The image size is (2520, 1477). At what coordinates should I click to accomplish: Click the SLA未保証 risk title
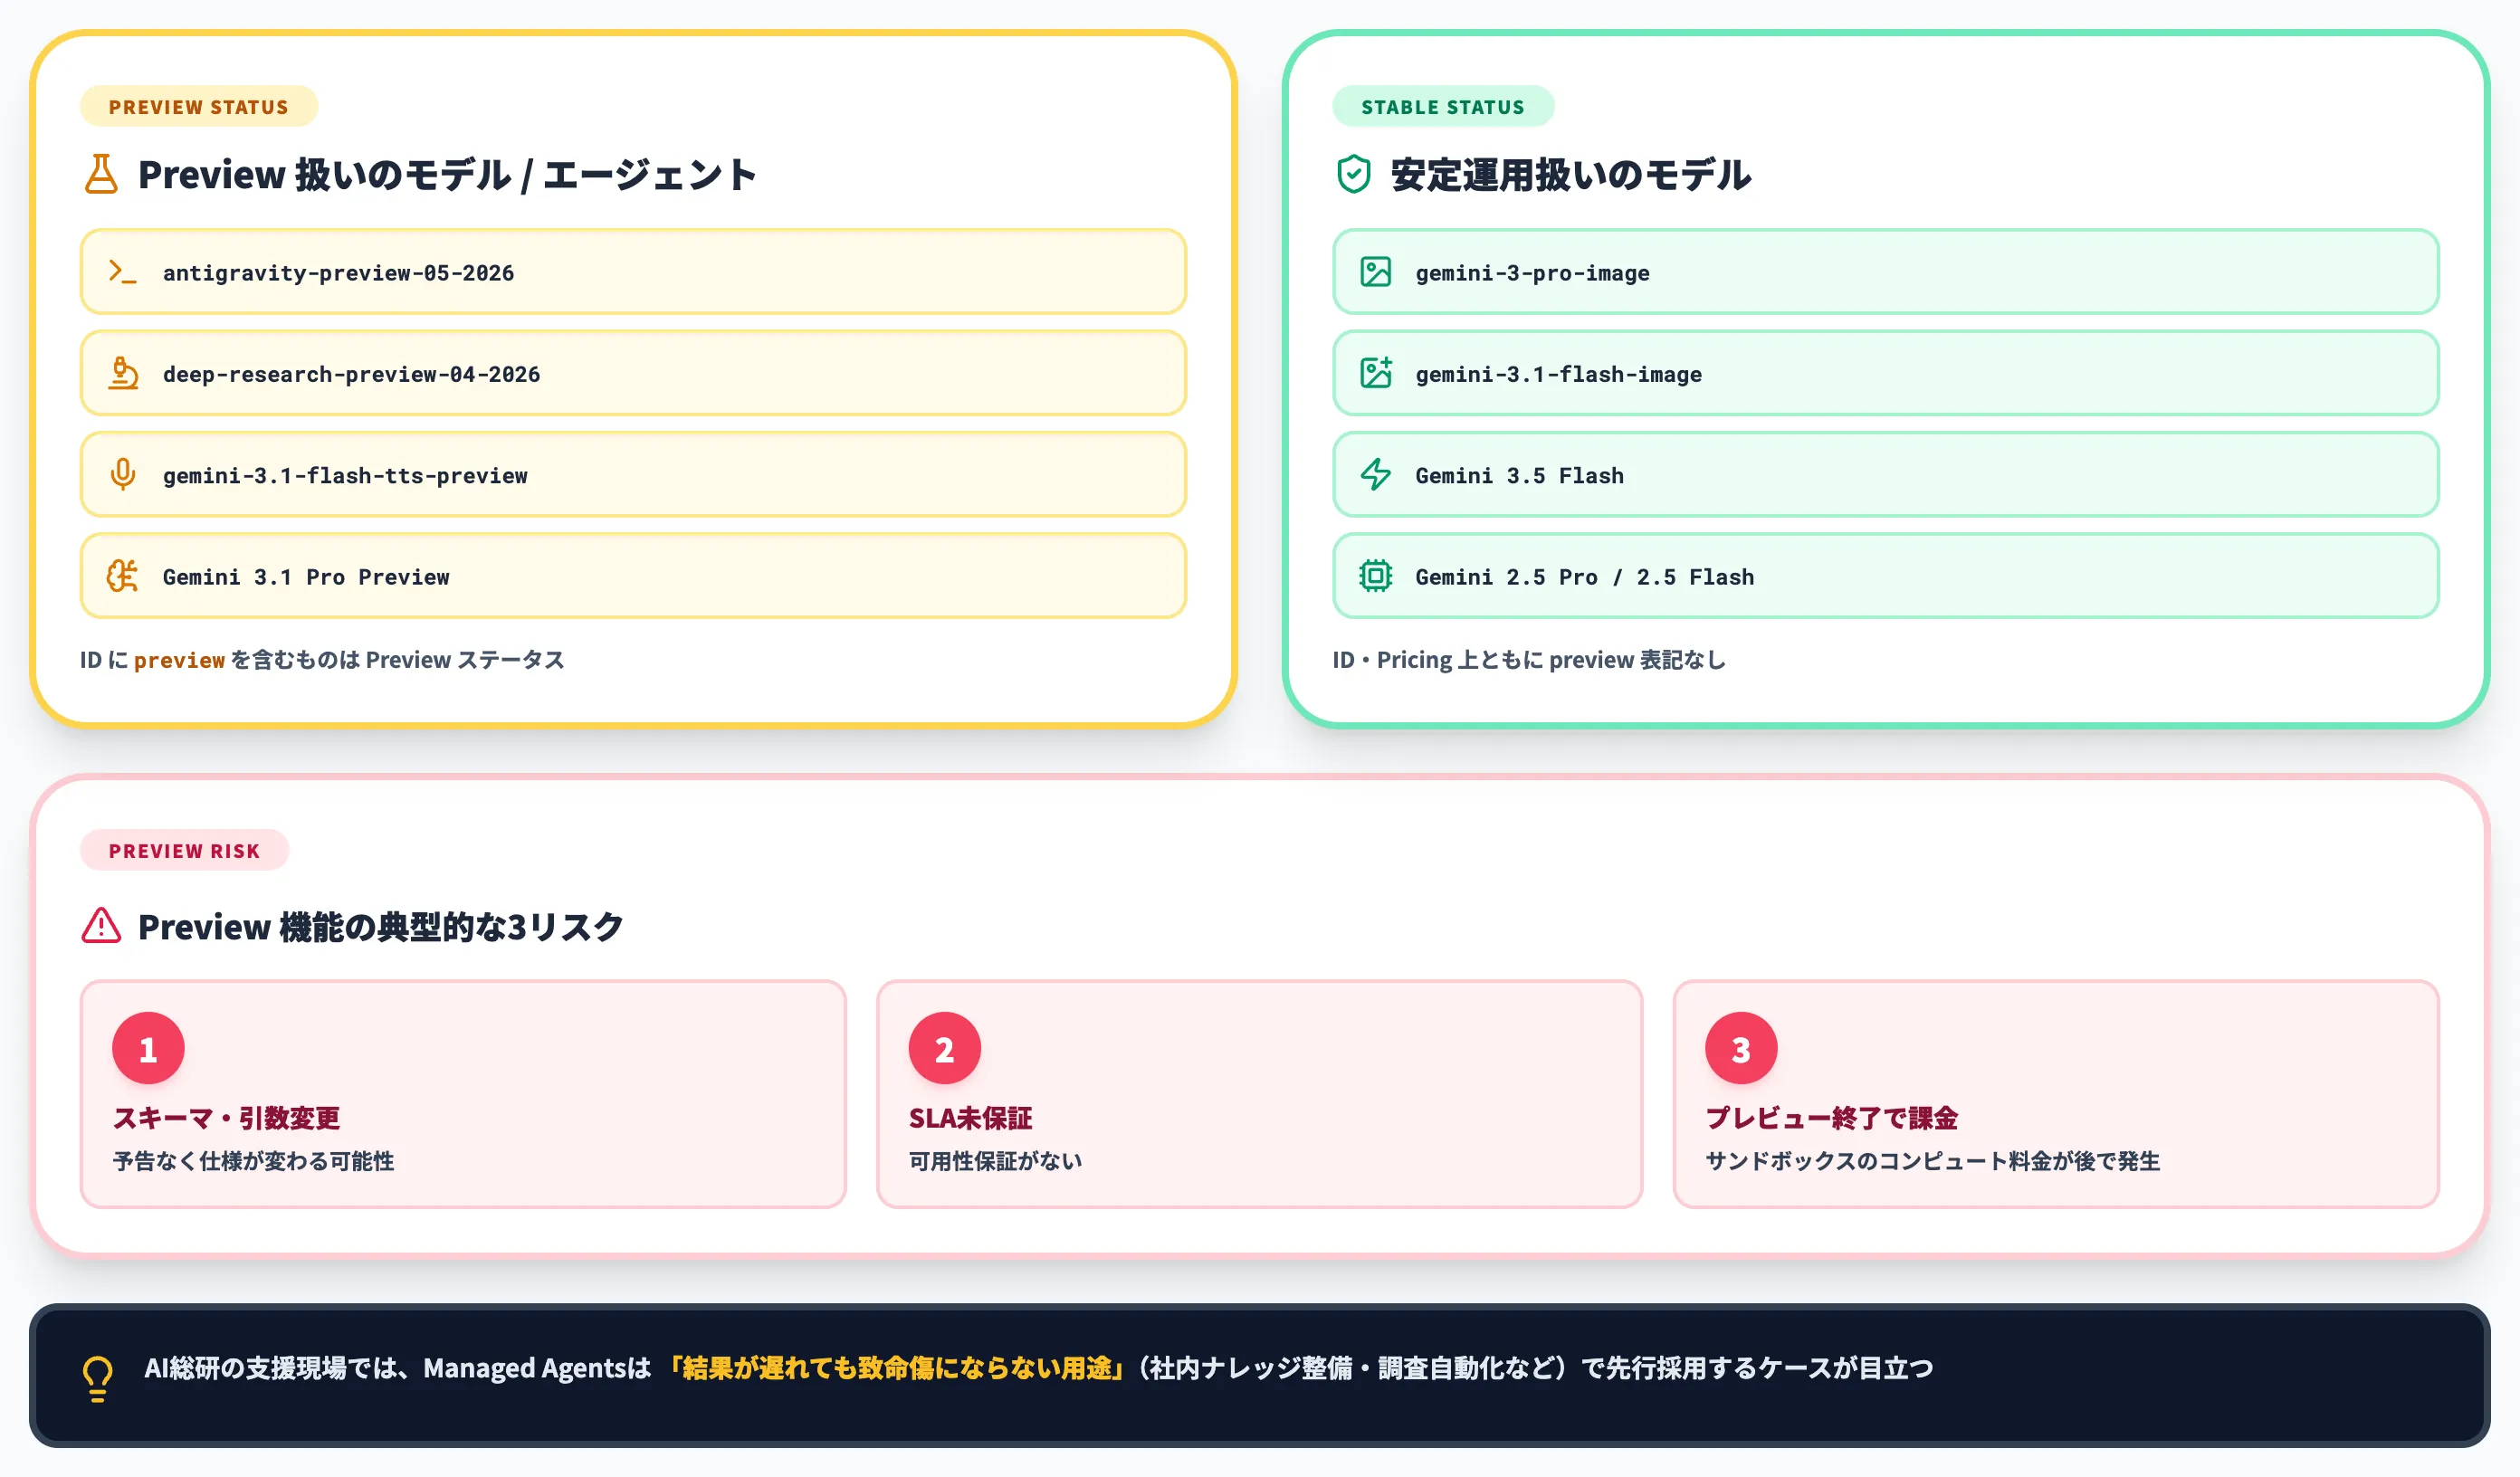click(970, 1118)
